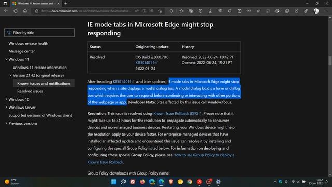This screenshot has height=187, width=332.
Task: View site information lock icon
Action: click(x=37, y=11)
